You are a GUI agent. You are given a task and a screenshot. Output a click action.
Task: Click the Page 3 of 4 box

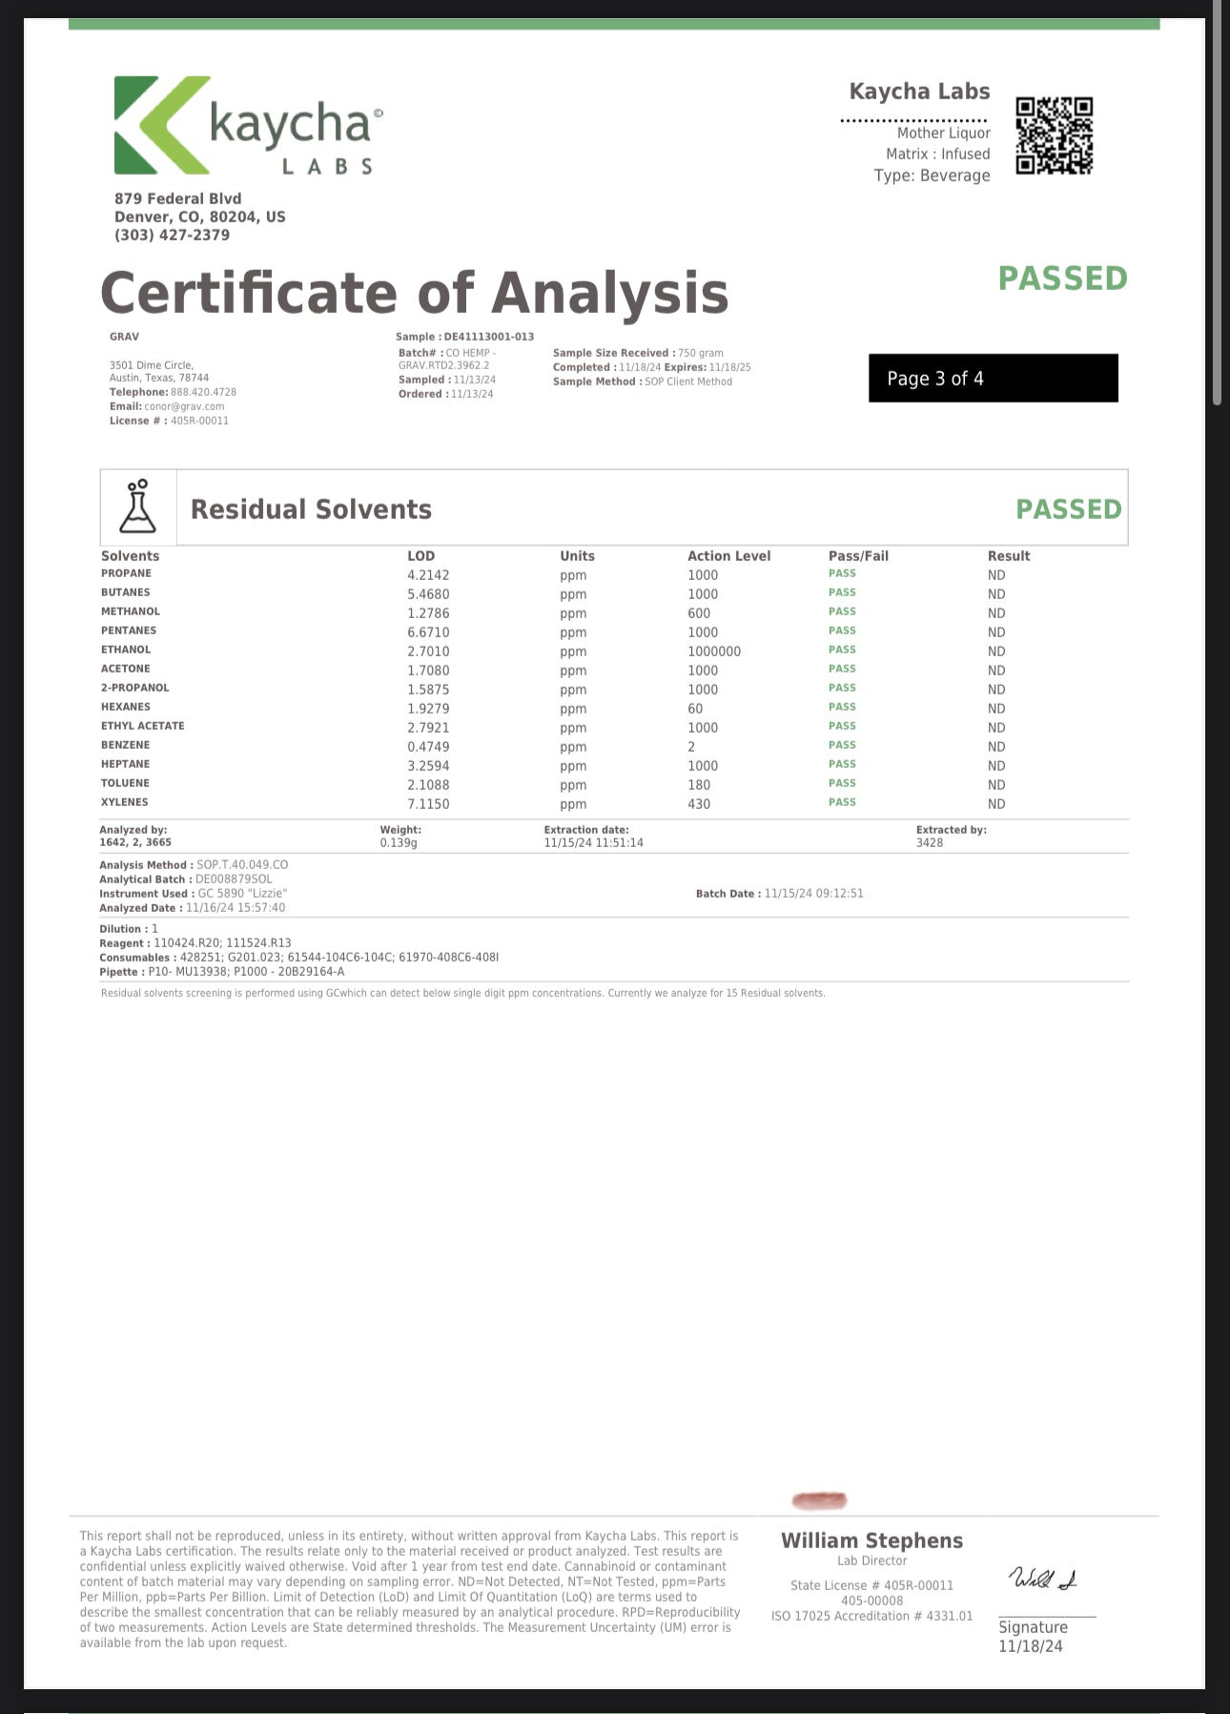click(993, 378)
